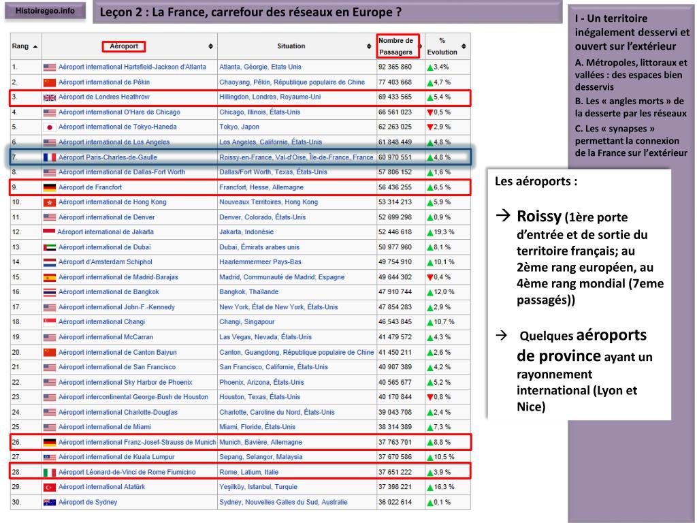Click the French flag icon beside Paris-Charles-de-Gaulle
Image resolution: width=697 pixels, height=523 pixels.
pyautogui.click(x=49, y=157)
